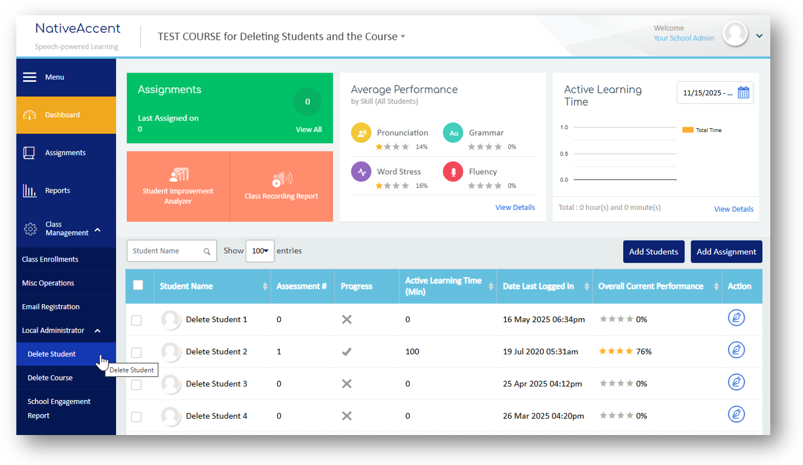Click the orange Total Time legend swatch
Screen dimensions: 803x465
(688, 130)
